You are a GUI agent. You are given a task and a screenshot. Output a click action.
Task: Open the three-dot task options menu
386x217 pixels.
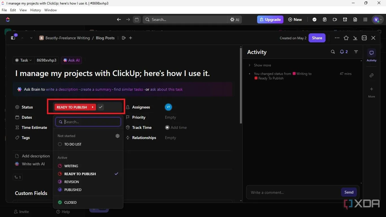(x=337, y=38)
